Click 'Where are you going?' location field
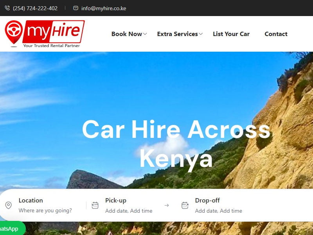The image size is (313, 235). coord(45,210)
